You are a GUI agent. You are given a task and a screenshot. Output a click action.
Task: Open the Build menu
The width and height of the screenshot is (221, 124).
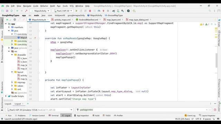pyautogui.click(x=52, y=6)
